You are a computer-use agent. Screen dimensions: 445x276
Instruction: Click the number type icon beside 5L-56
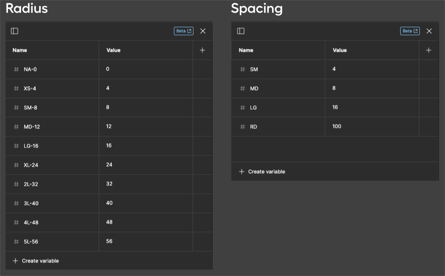click(x=16, y=242)
